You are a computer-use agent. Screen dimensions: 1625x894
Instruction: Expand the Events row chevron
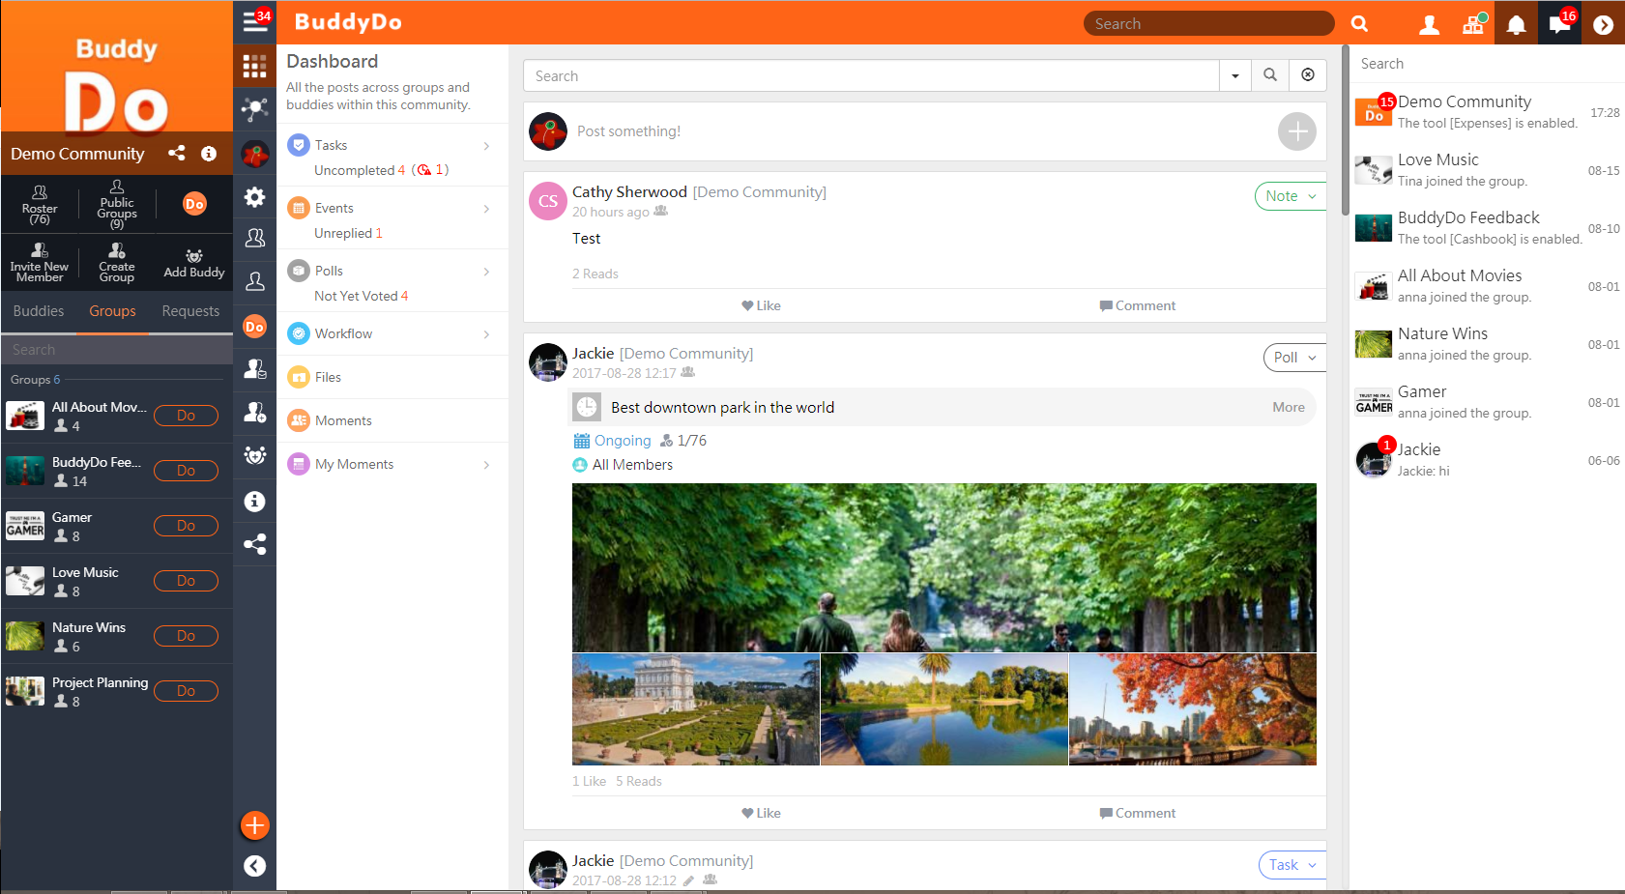pos(486,209)
